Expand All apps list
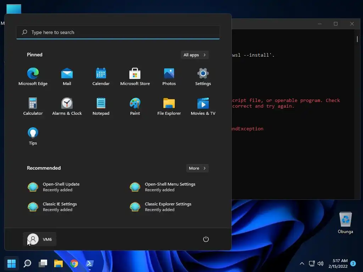363x272 pixels. point(195,55)
